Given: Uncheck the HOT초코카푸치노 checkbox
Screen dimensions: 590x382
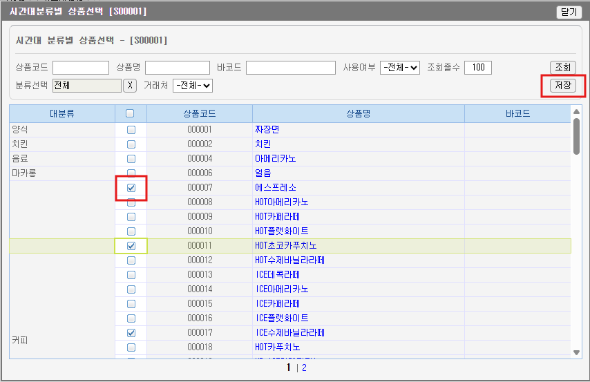Looking at the screenshot, I should pos(131,246).
